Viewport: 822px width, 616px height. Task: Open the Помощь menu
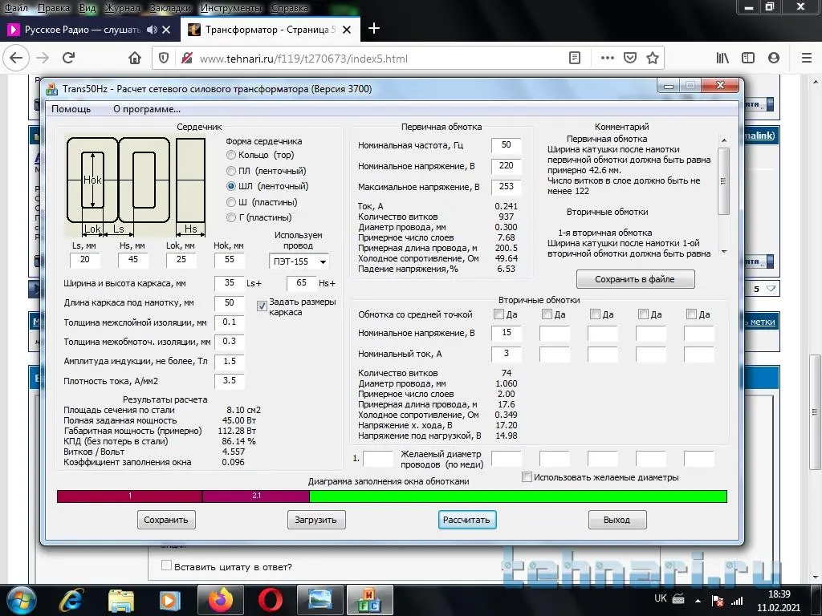pos(71,109)
